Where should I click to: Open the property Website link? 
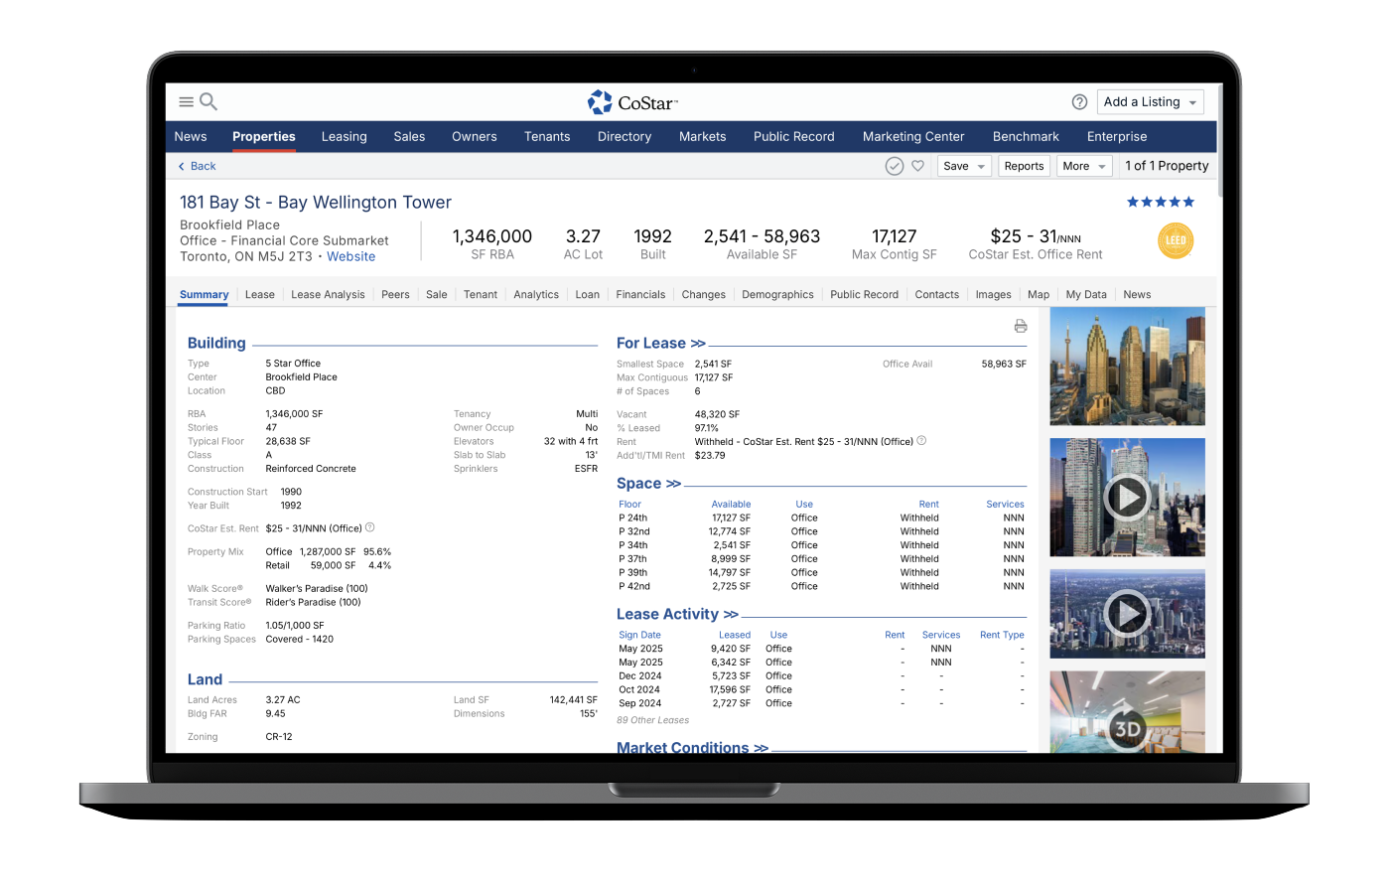point(350,256)
